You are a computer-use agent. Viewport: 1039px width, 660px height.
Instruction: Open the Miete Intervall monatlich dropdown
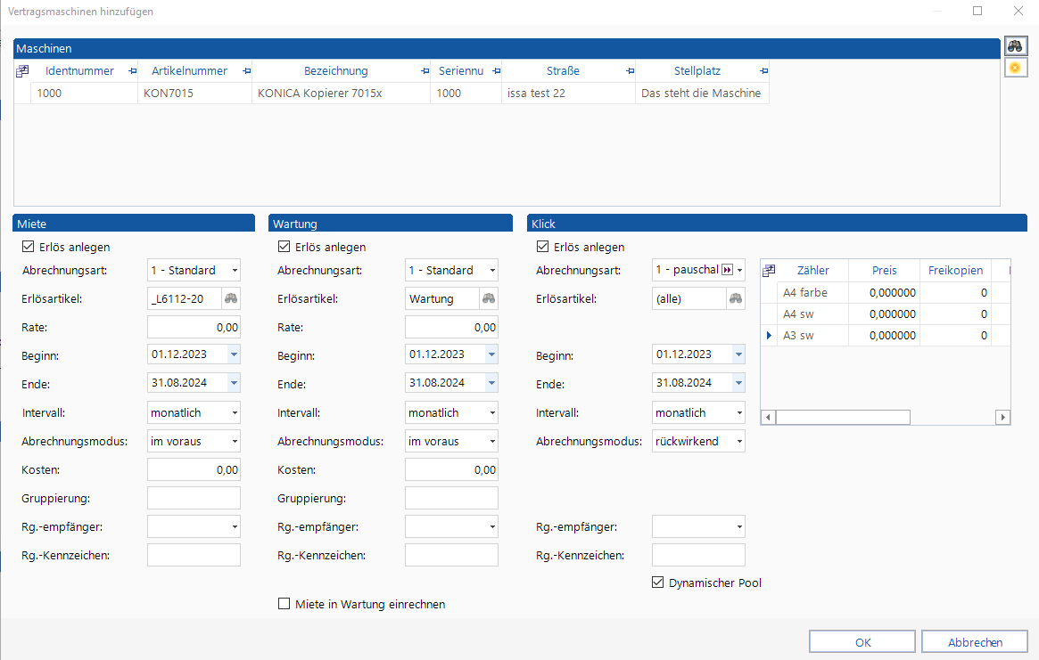(x=194, y=412)
